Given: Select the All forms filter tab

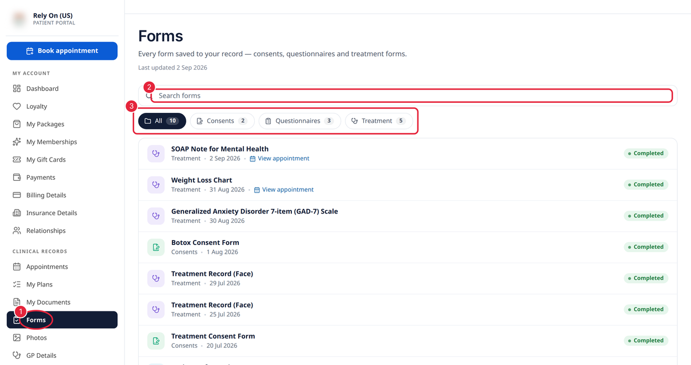Looking at the screenshot, I should (162, 121).
